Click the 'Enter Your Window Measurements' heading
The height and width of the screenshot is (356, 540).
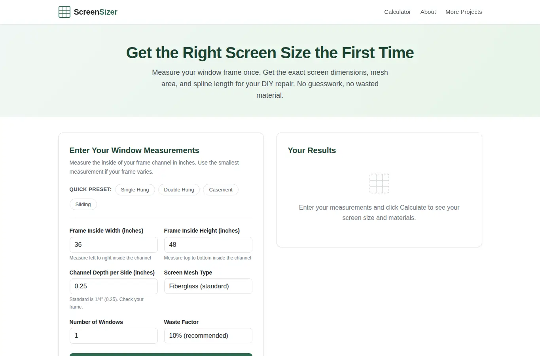pos(135,150)
